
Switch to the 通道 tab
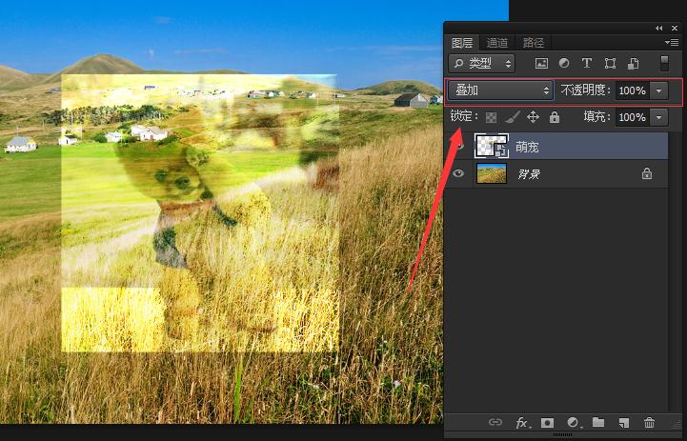[496, 43]
